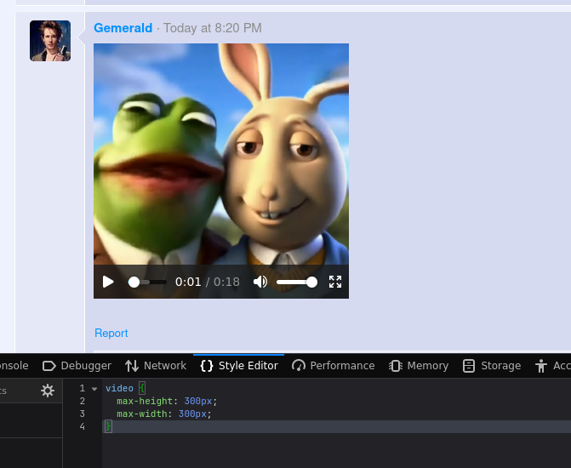Adjust the video volume slider
This screenshot has height=468, width=571.
pyautogui.click(x=297, y=283)
